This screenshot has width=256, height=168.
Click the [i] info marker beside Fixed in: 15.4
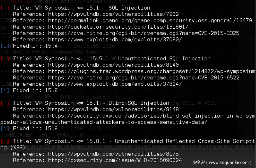(5, 46)
